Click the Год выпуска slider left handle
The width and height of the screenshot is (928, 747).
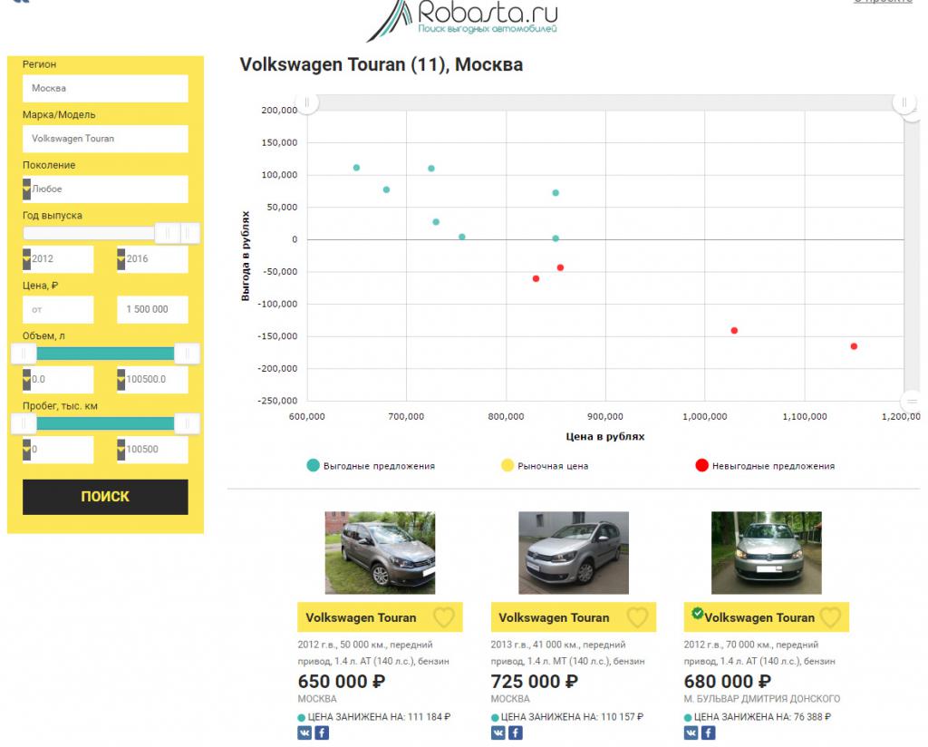[167, 233]
